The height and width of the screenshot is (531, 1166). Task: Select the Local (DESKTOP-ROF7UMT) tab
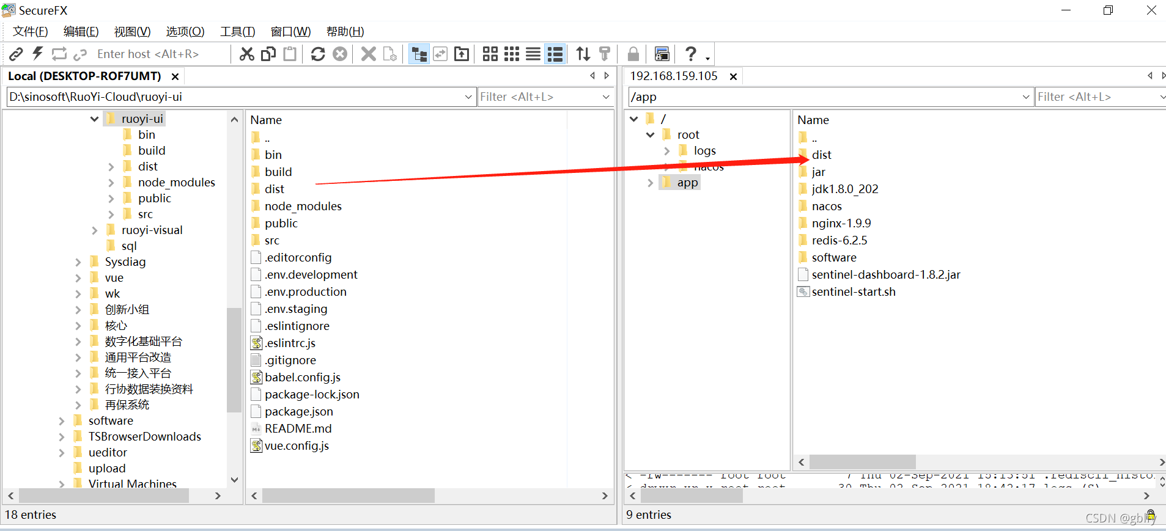point(84,76)
